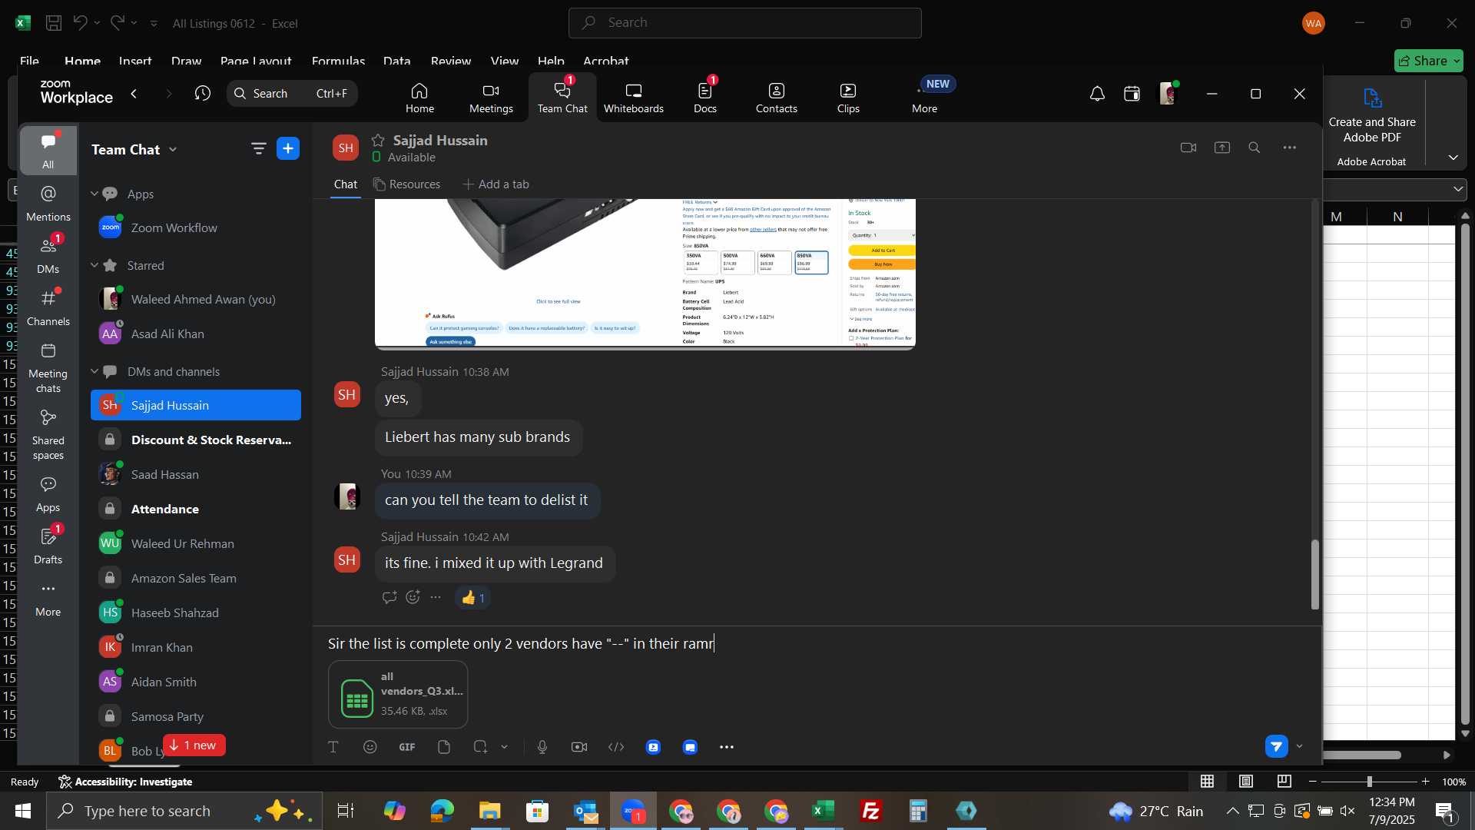Click the chat vertical scrollbar thumb
This screenshot has height=830, width=1475.
pyautogui.click(x=1314, y=575)
